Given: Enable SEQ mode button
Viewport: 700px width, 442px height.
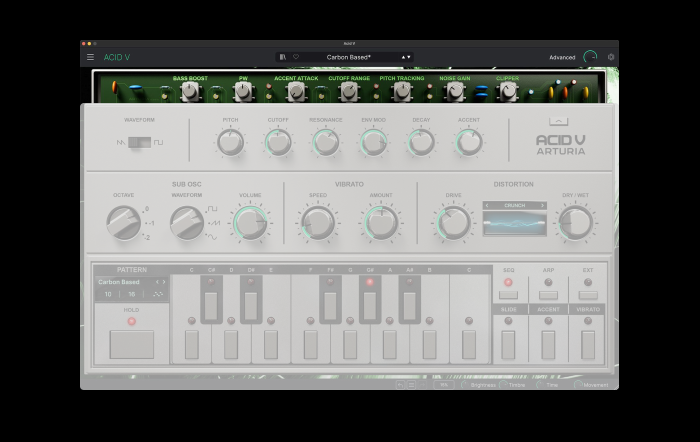Looking at the screenshot, I should pyautogui.click(x=508, y=295).
